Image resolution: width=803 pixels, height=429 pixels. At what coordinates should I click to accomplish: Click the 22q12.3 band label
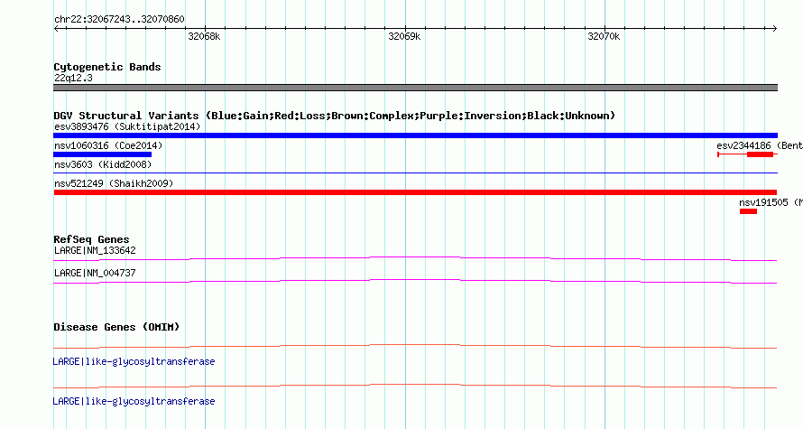(73, 78)
